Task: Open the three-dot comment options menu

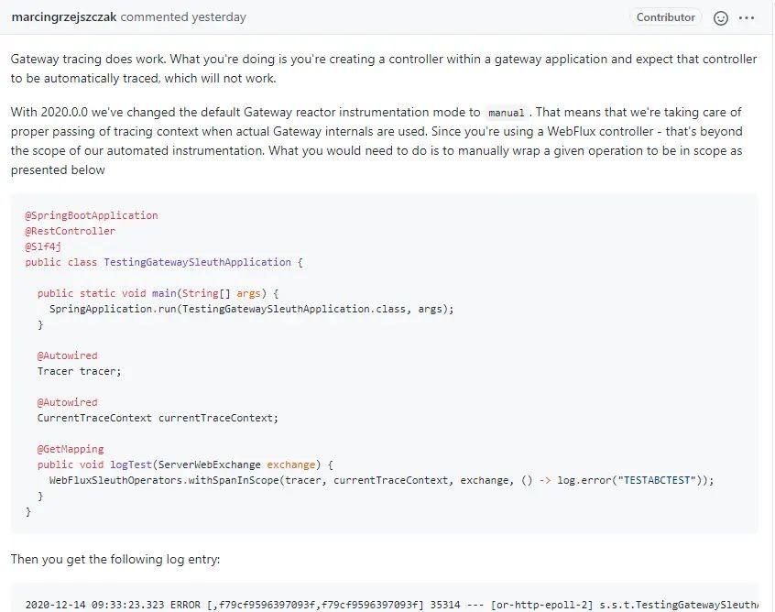Action: point(747,17)
